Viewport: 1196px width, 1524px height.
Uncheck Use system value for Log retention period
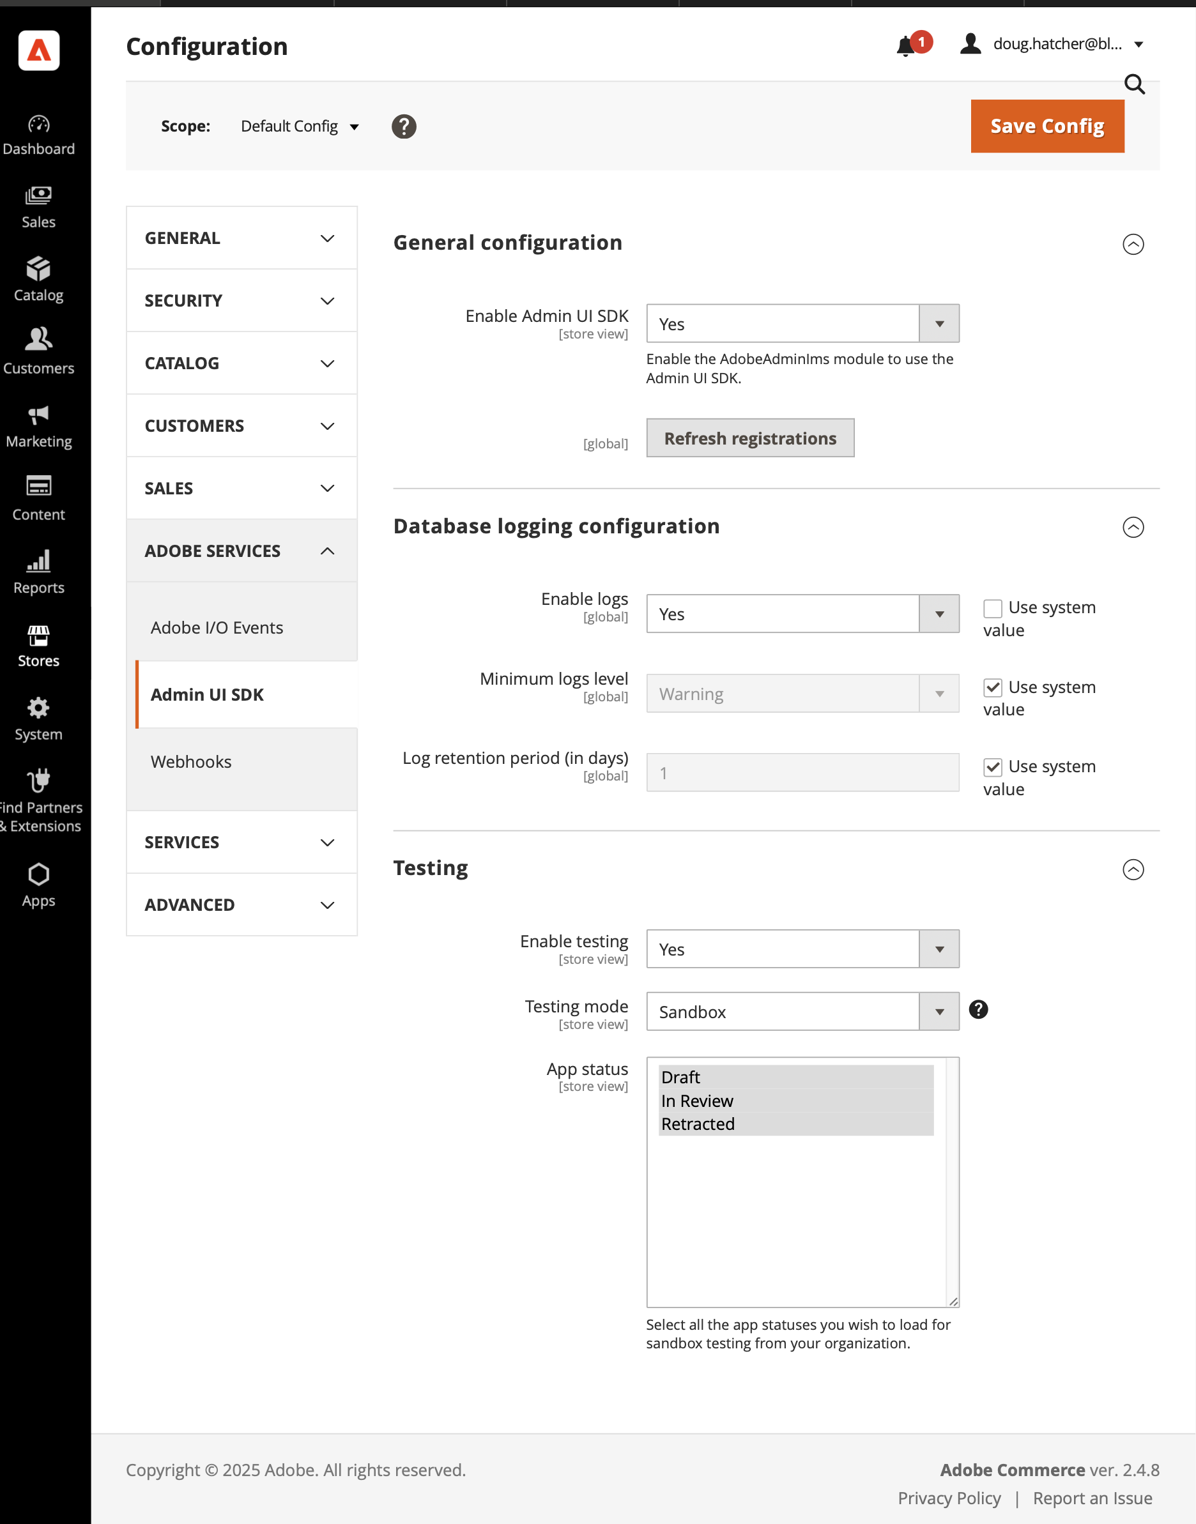point(992,767)
